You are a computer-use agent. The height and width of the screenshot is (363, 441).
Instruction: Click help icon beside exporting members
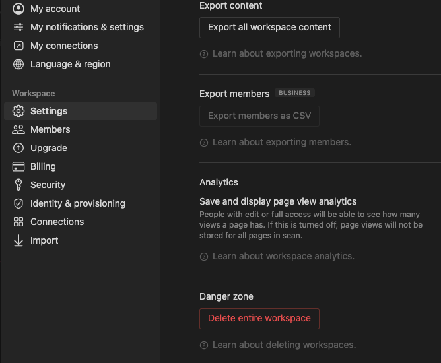tap(204, 143)
